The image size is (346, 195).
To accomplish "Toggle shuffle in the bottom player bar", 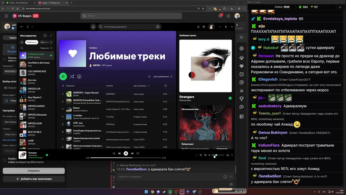I will [114, 153].
